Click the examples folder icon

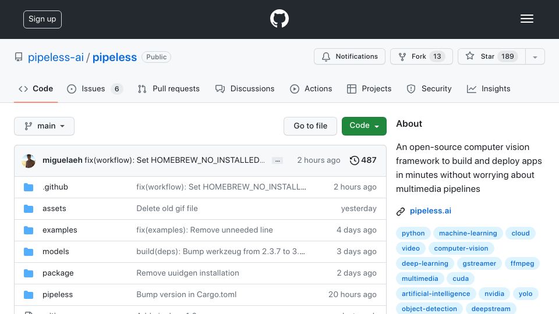point(29,230)
